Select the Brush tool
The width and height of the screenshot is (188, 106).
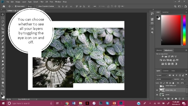[x=3, y=43]
